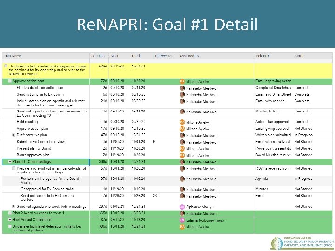
Task: Click Nalishebo avatar in 'Send out agenda and relevant documents' row
Action: [182, 112]
